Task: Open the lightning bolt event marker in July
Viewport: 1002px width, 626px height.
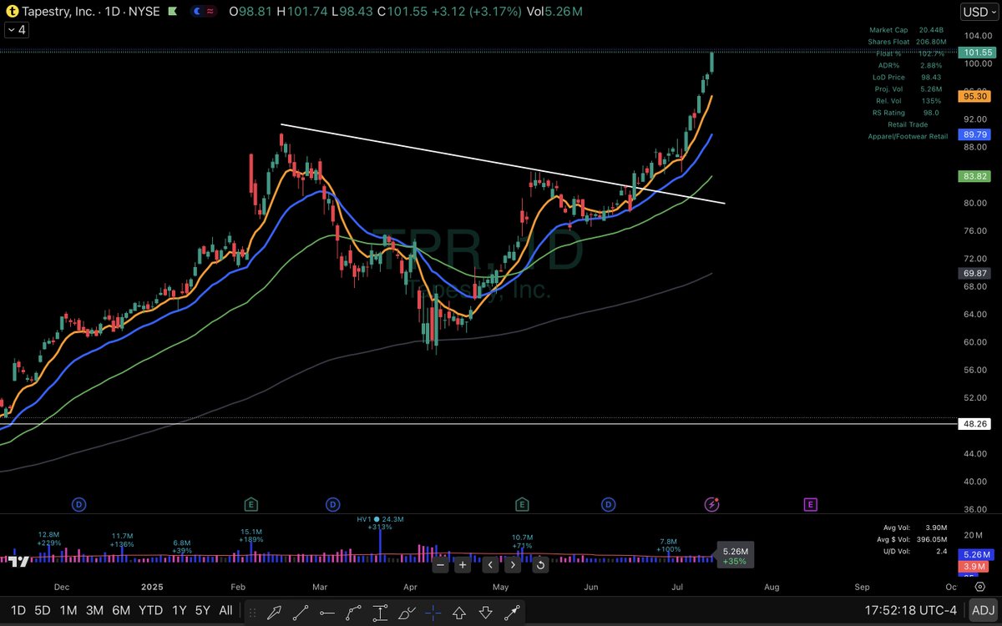Action: point(711,504)
